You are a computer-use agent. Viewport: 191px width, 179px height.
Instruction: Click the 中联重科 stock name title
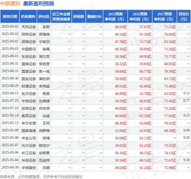[x=11, y=4]
